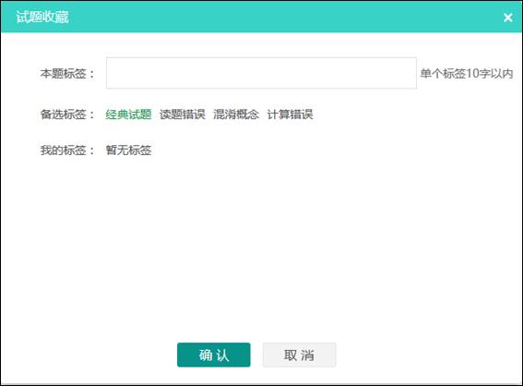Image resolution: width=523 pixels, height=386 pixels.
Task: Click the teal header bar empty area
Action: (283, 17)
